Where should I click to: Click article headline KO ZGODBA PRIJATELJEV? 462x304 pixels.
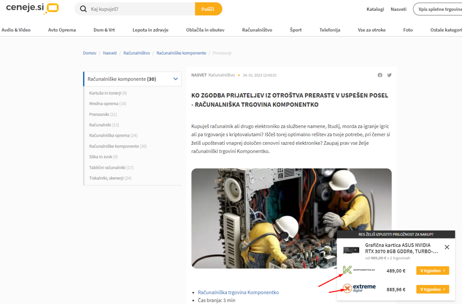pos(290,100)
